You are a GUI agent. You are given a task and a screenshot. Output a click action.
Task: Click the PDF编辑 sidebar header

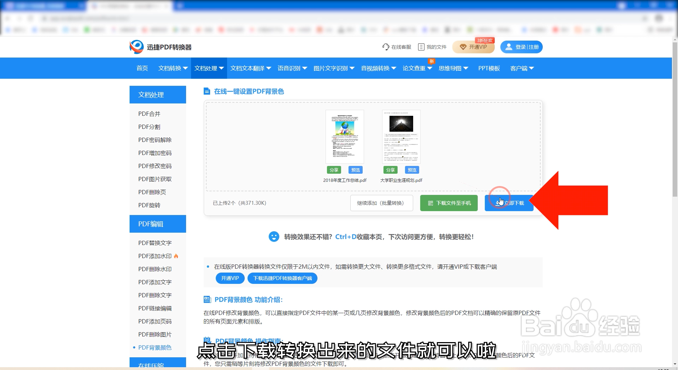pyautogui.click(x=158, y=224)
